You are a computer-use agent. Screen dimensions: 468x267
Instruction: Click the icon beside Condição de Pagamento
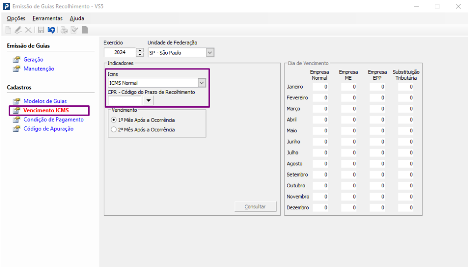click(x=16, y=120)
